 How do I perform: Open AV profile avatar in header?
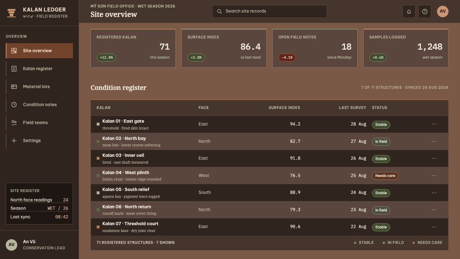tap(443, 12)
